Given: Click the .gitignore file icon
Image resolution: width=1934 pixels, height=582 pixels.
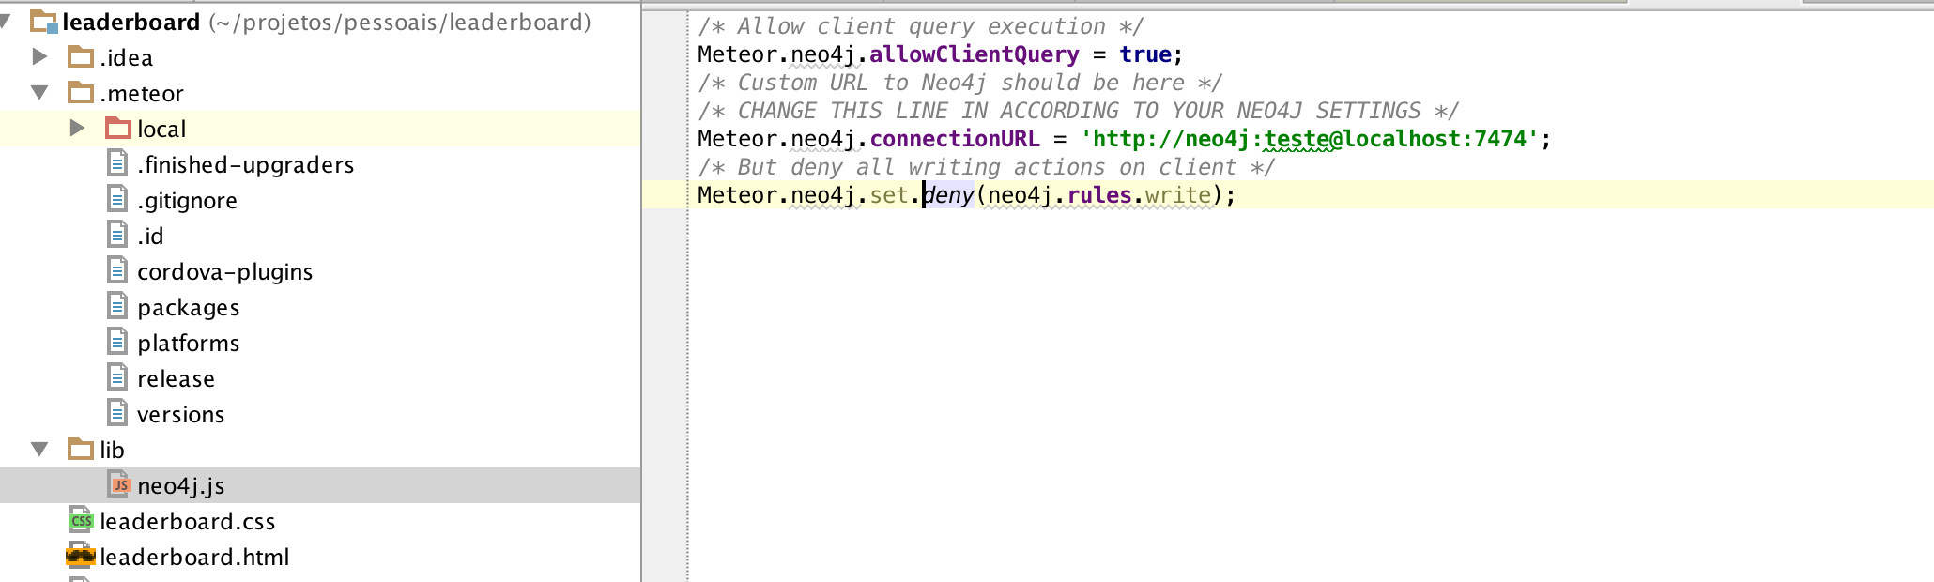Looking at the screenshot, I should pyautogui.click(x=117, y=200).
